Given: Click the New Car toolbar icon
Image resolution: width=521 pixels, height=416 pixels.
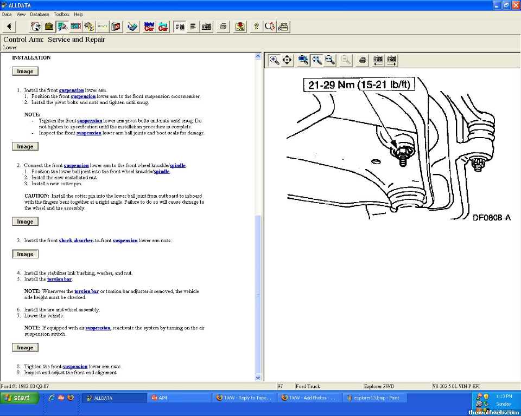Looking at the screenshot, I should coord(149,26).
